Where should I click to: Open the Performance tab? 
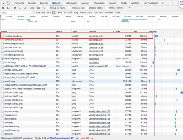tap(71, 3)
